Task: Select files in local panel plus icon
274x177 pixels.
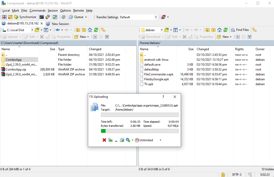Action: (x=95, y=37)
